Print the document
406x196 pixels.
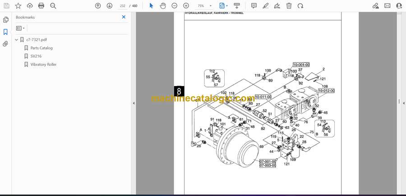[x=41, y=6]
